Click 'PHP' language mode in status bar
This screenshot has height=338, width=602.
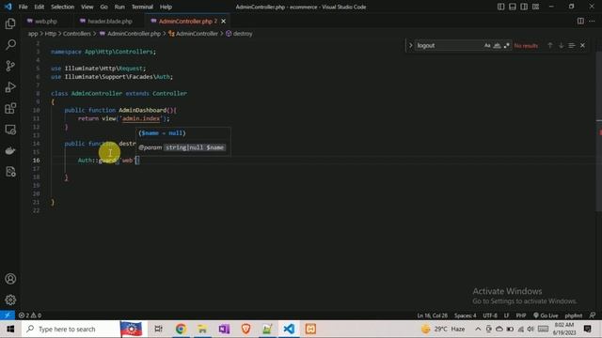tap(521, 315)
